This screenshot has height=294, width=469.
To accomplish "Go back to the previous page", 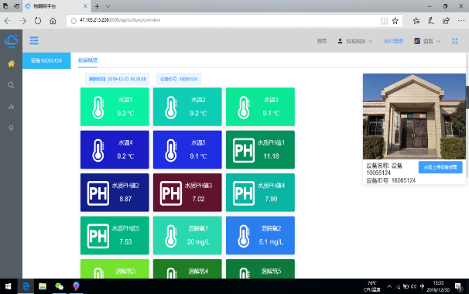I will click(8, 21).
